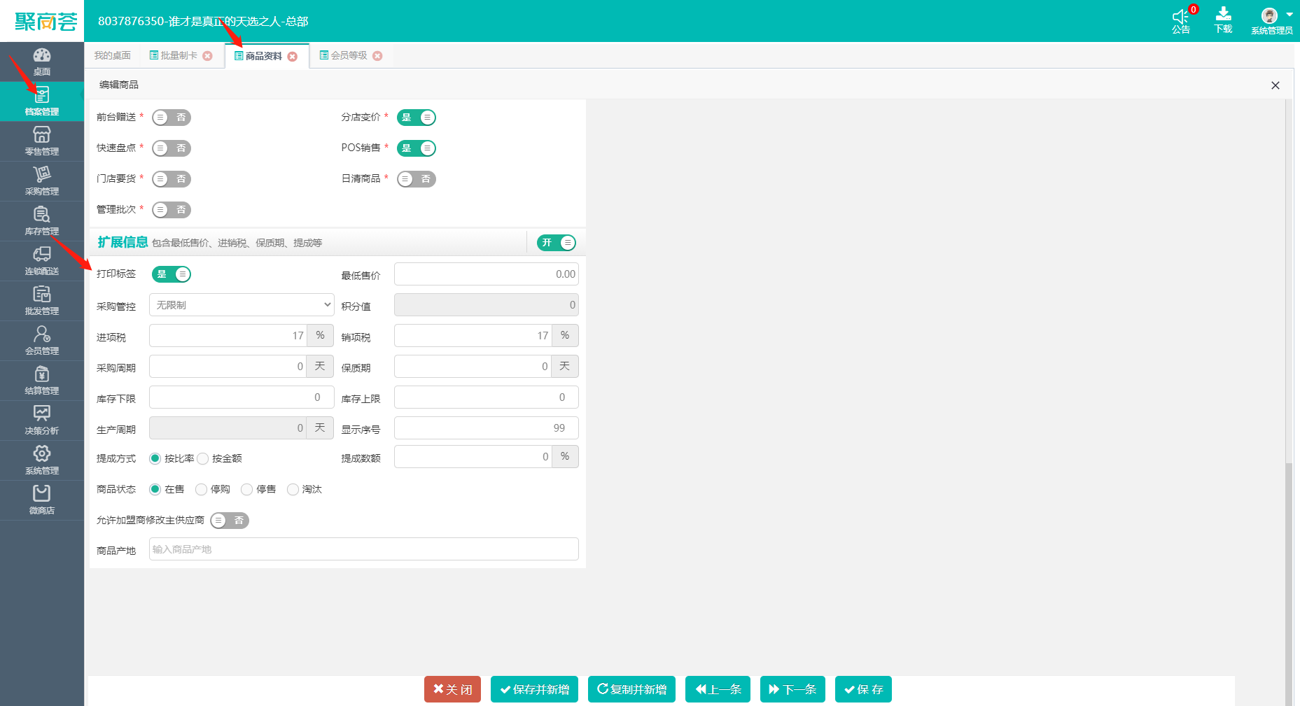Close the 商品资料 tab with its x icon
The width and height of the screenshot is (1300, 706).
(293, 57)
